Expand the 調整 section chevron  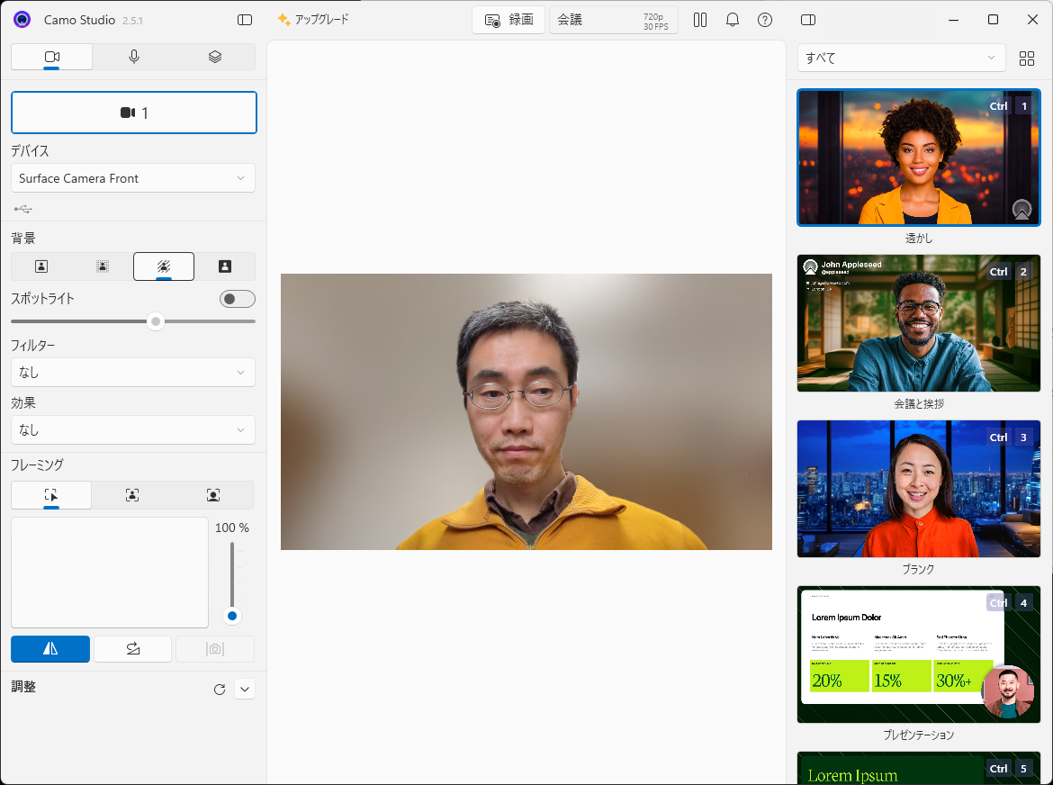coord(245,690)
